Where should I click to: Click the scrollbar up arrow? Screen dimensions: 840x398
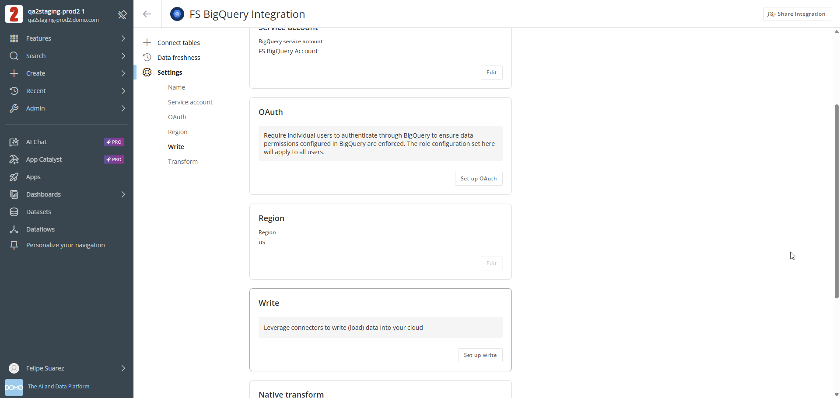pyautogui.click(x=836, y=31)
